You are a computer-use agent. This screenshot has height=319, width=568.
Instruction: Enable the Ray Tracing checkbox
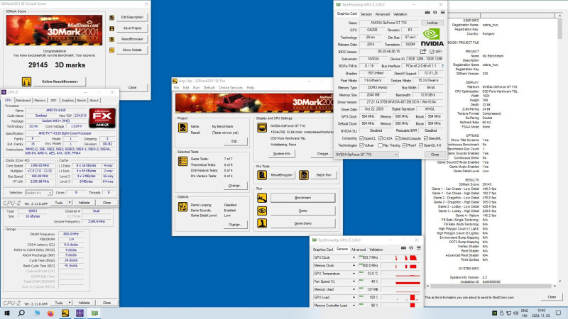click(x=381, y=145)
